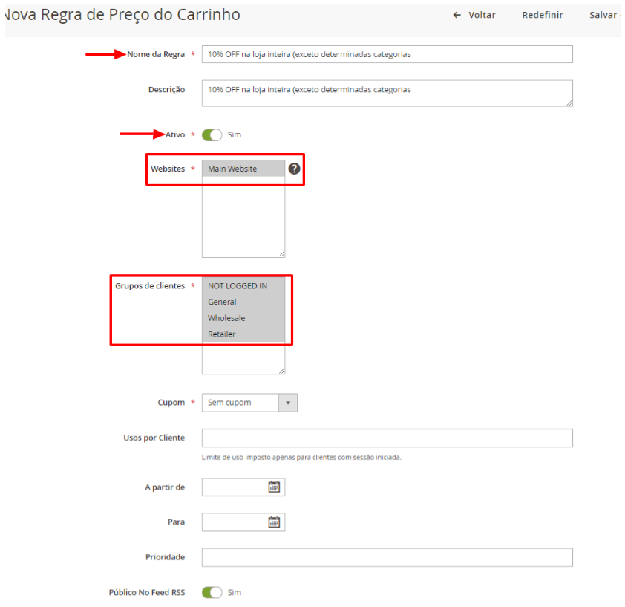Image resolution: width=625 pixels, height=607 pixels.
Task: Click the Redefinir button
Action: click(x=542, y=15)
